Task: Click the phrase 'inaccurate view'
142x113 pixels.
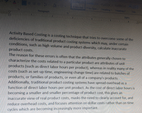Action: (21, 98)
